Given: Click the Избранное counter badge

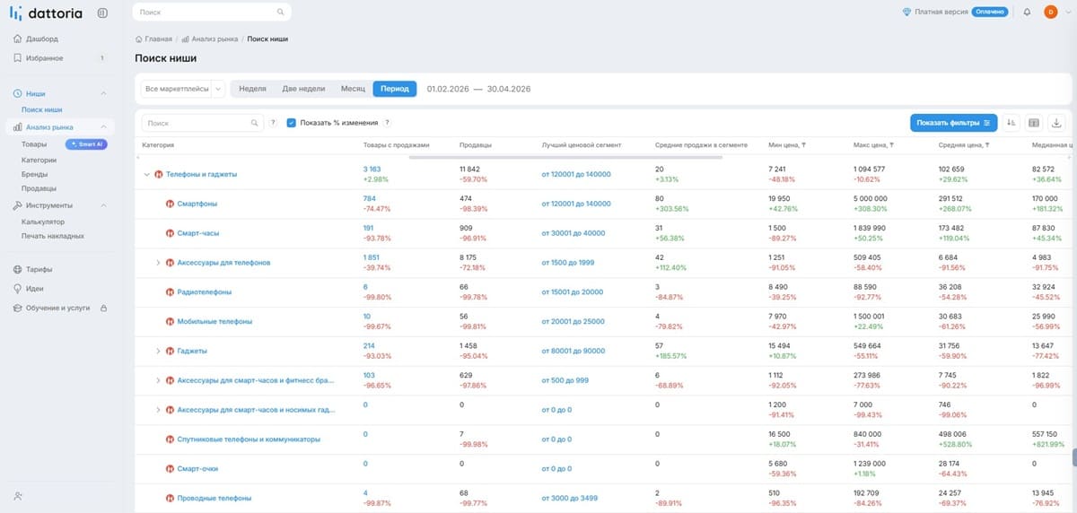Looking at the screenshot, I should (x=101, y=58).
